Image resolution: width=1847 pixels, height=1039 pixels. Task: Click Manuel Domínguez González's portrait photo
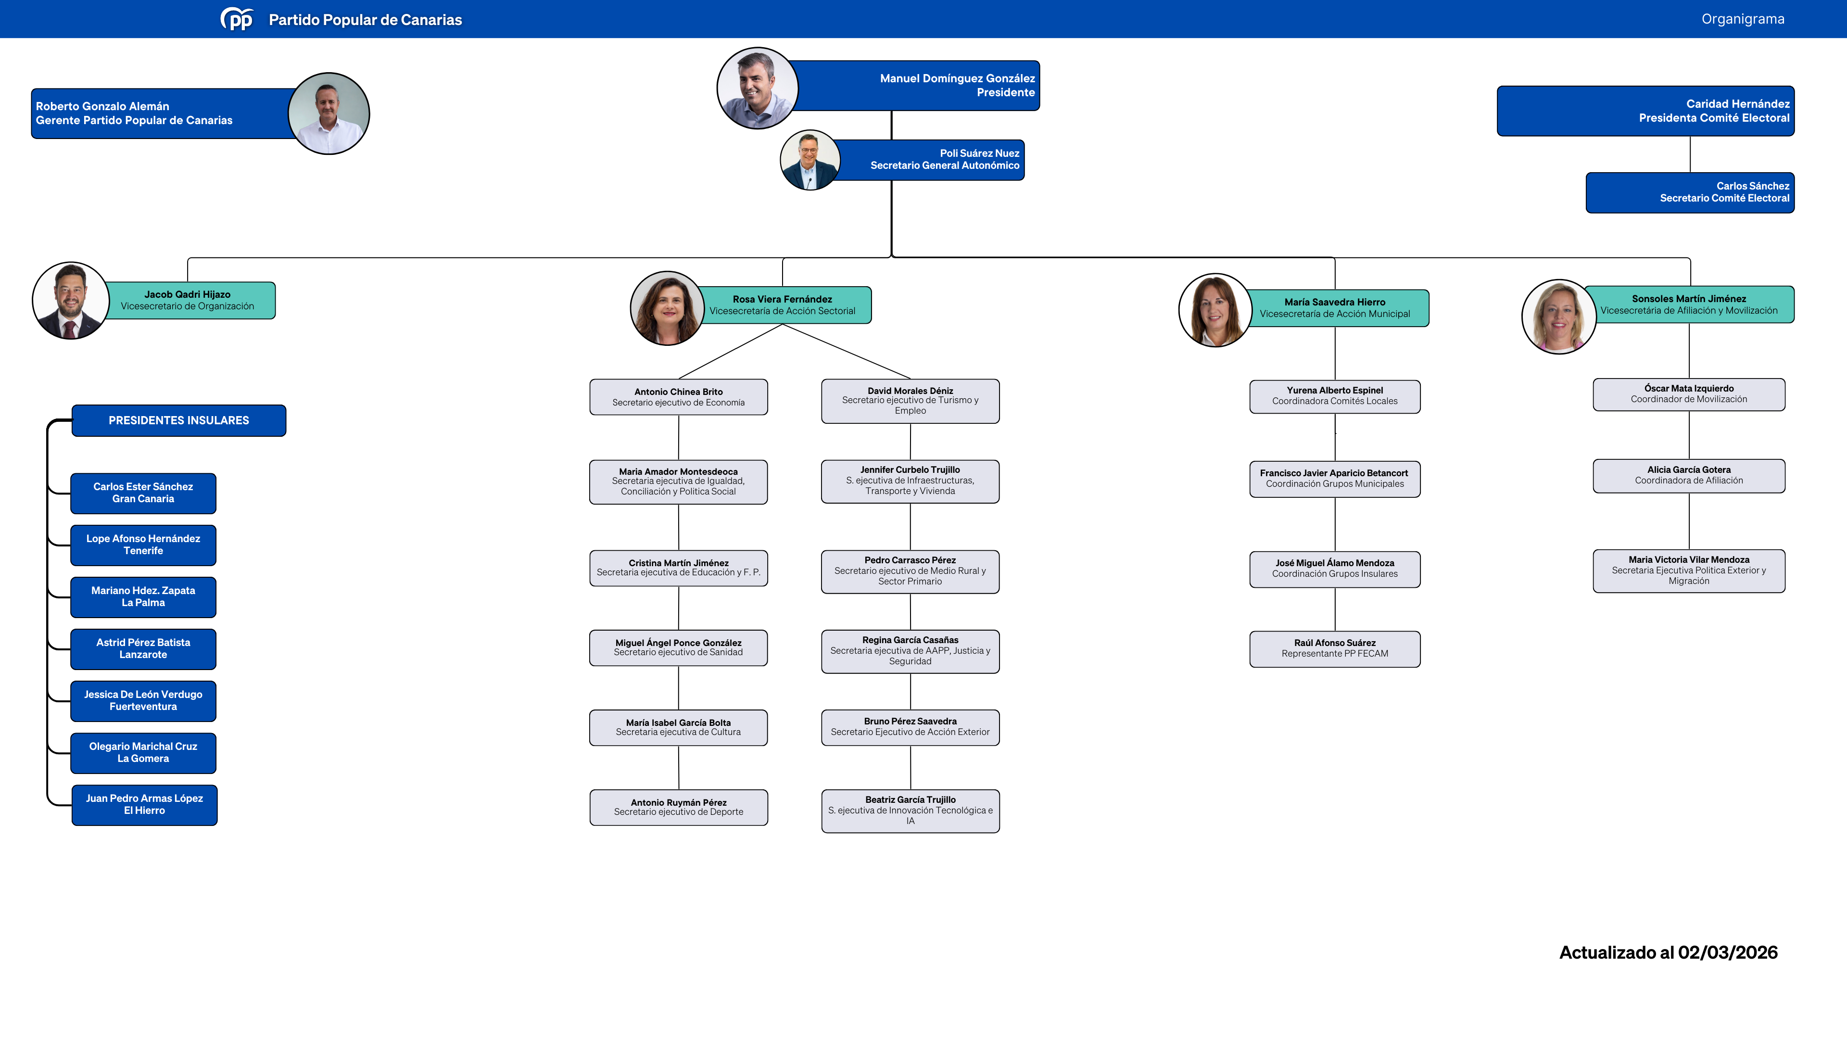(757, 88)
